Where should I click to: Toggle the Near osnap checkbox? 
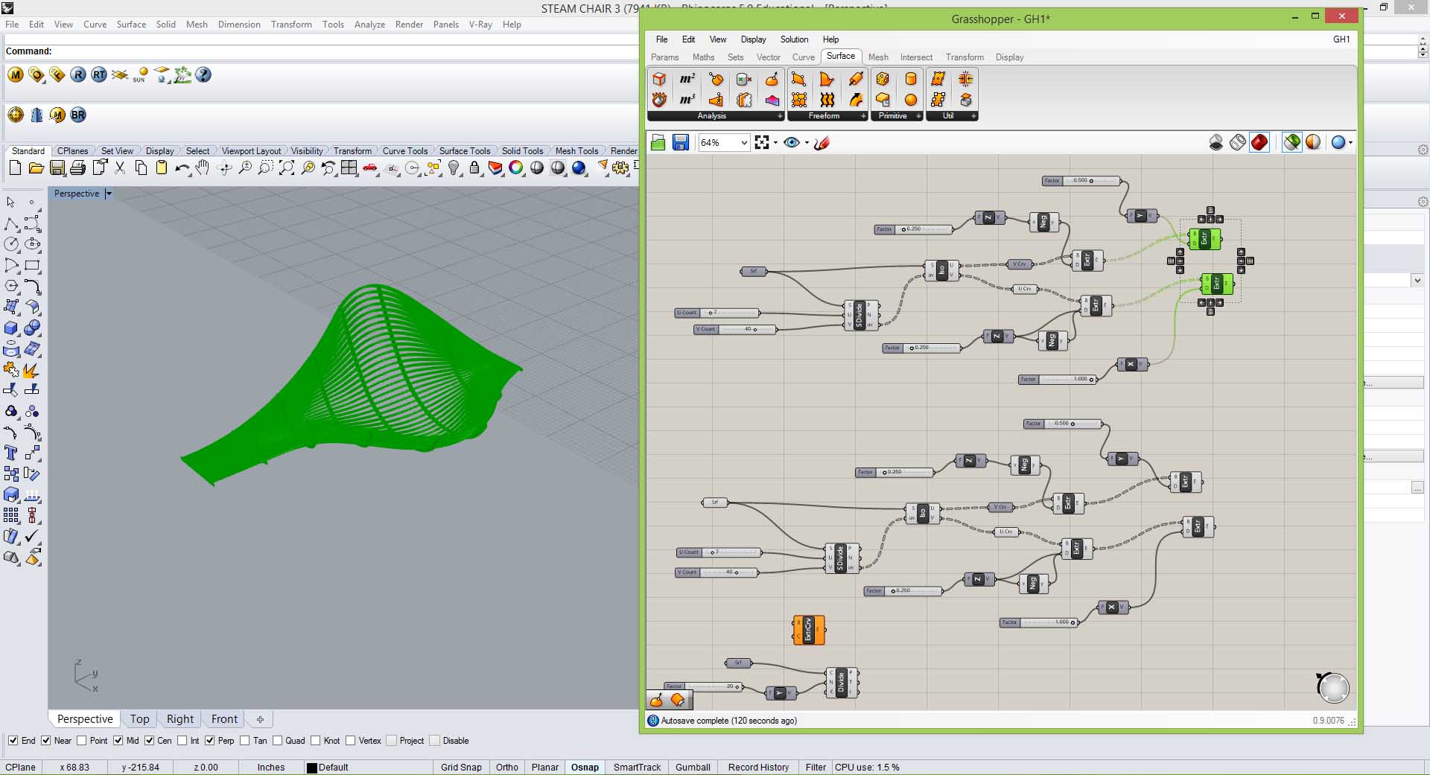click(x=46, y=741)
